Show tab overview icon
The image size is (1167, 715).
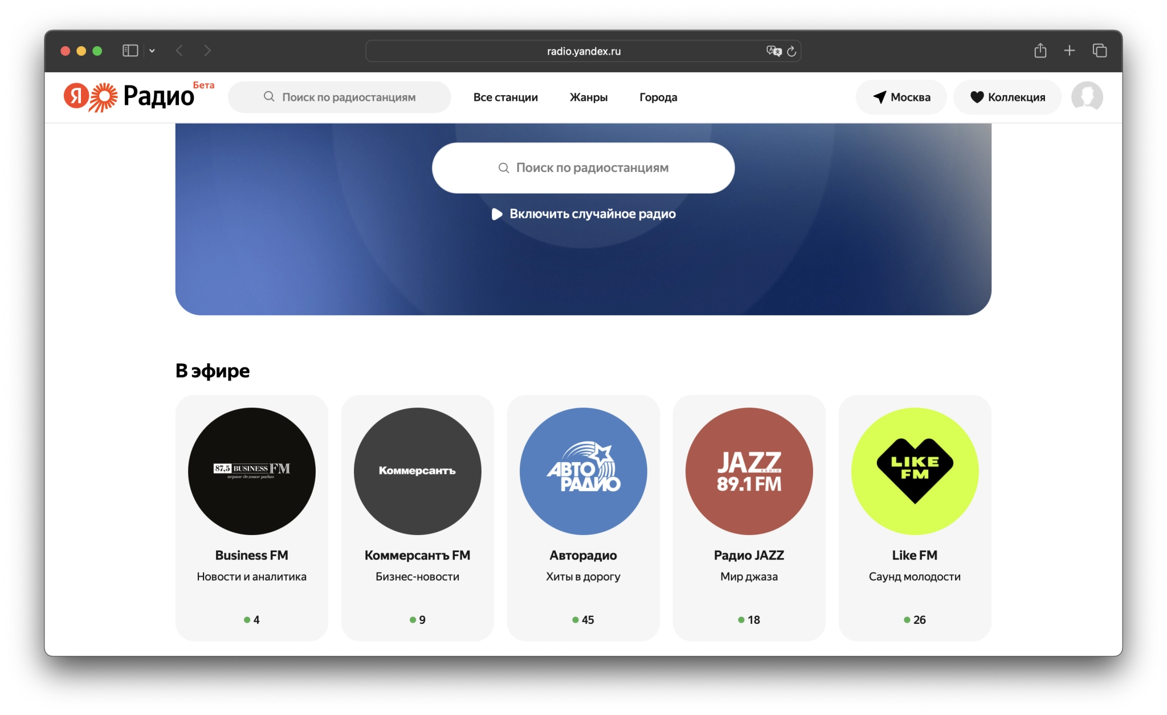[1099, 51]
